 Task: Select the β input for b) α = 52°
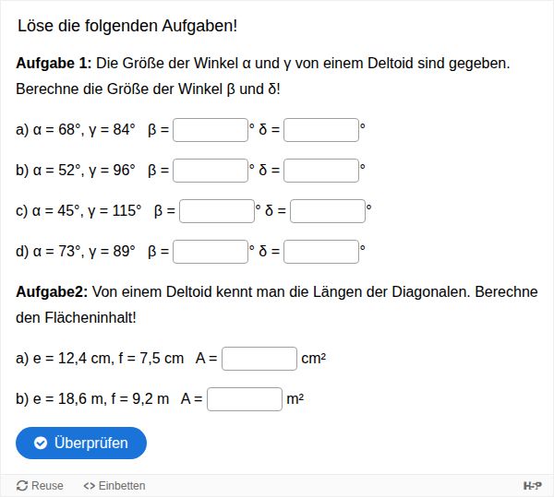[x=211, y=171]
